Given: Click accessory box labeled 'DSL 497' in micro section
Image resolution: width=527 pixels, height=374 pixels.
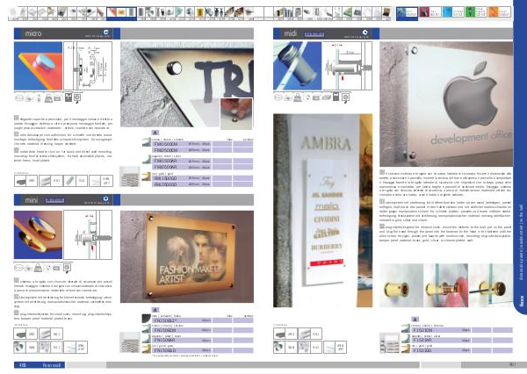Looking at the screenshot, I should click(101, 181).
